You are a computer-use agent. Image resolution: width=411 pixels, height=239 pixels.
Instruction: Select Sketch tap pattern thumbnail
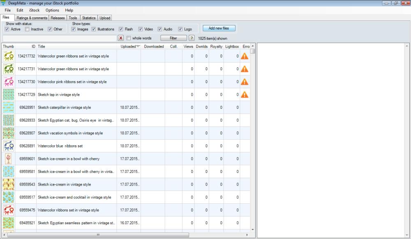click(x=9, y=94)
